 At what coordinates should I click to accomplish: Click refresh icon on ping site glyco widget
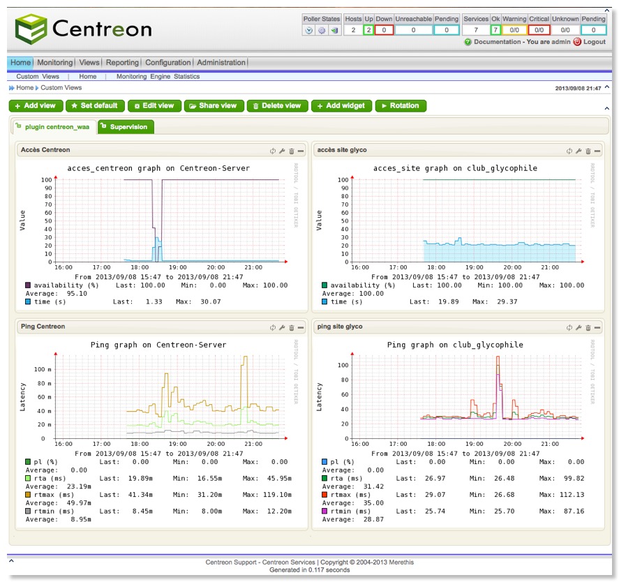[569, 327]
